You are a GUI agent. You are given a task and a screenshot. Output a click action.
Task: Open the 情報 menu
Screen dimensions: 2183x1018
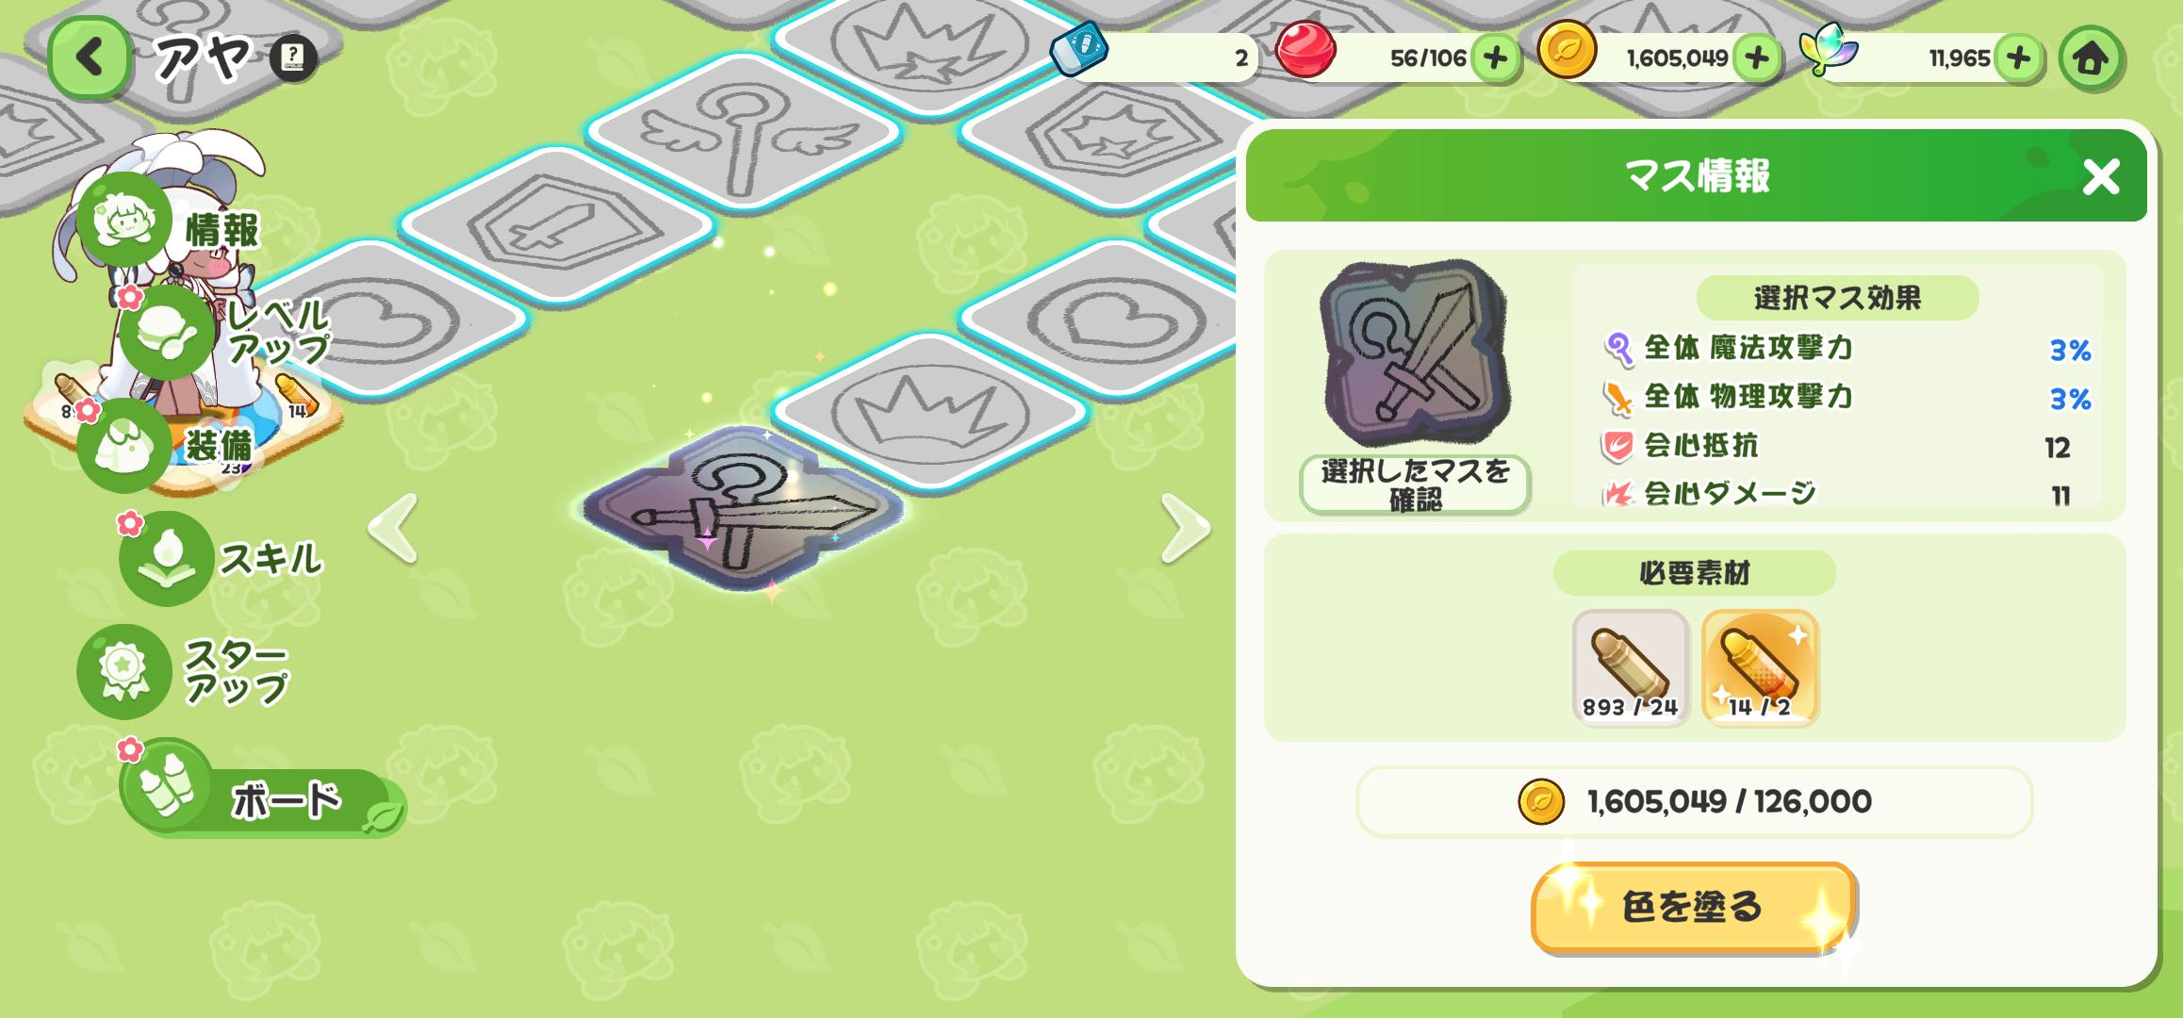pos(170,224)
